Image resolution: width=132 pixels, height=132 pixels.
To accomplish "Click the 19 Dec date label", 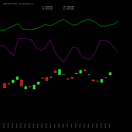I will 88,125.
